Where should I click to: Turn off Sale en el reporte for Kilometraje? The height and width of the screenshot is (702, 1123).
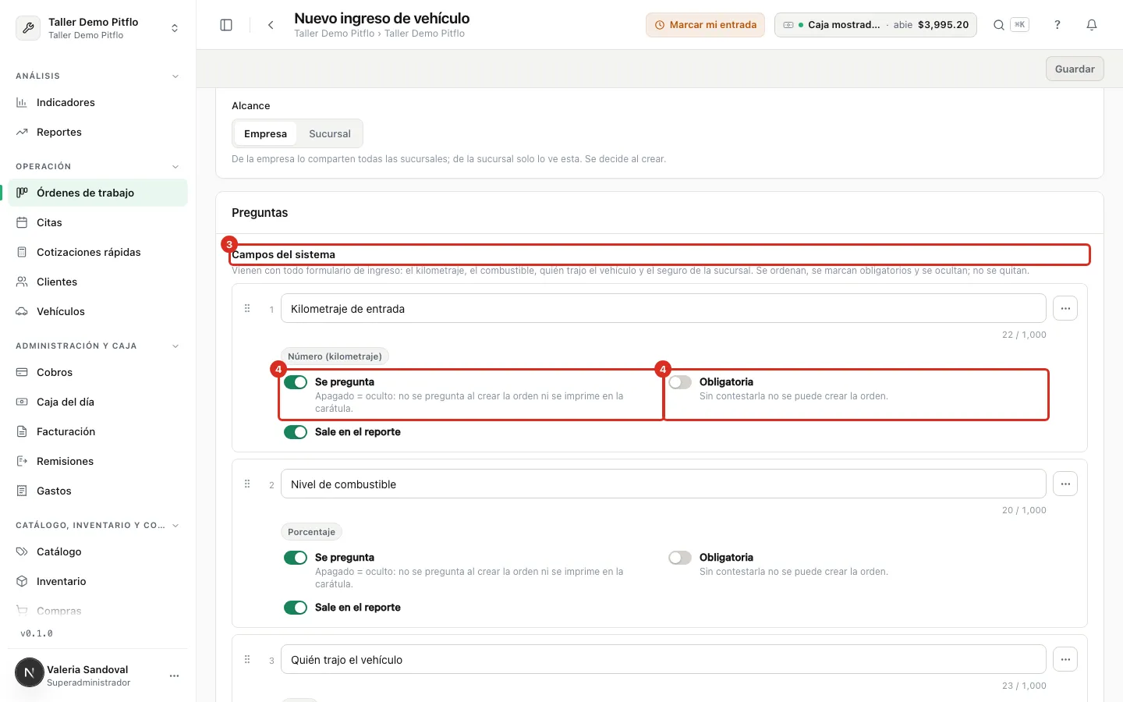pos(296,432)
